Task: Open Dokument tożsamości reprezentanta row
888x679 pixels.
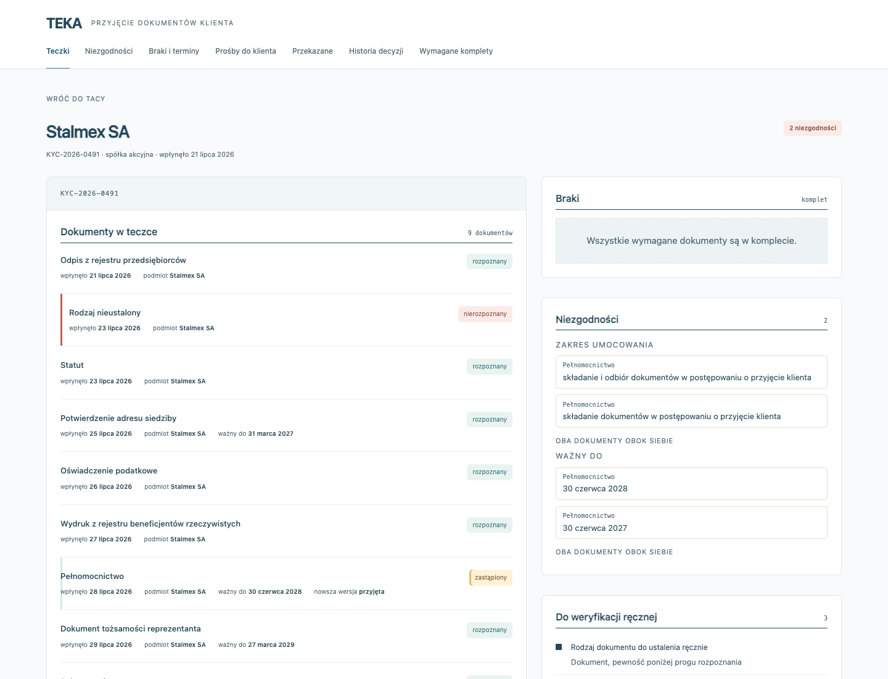Action: tap(286, 636)
